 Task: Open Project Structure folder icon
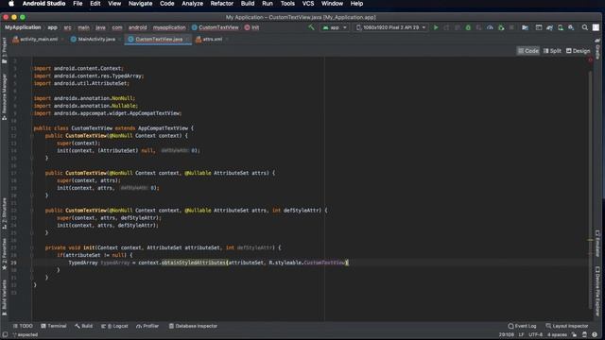[526, 27]
